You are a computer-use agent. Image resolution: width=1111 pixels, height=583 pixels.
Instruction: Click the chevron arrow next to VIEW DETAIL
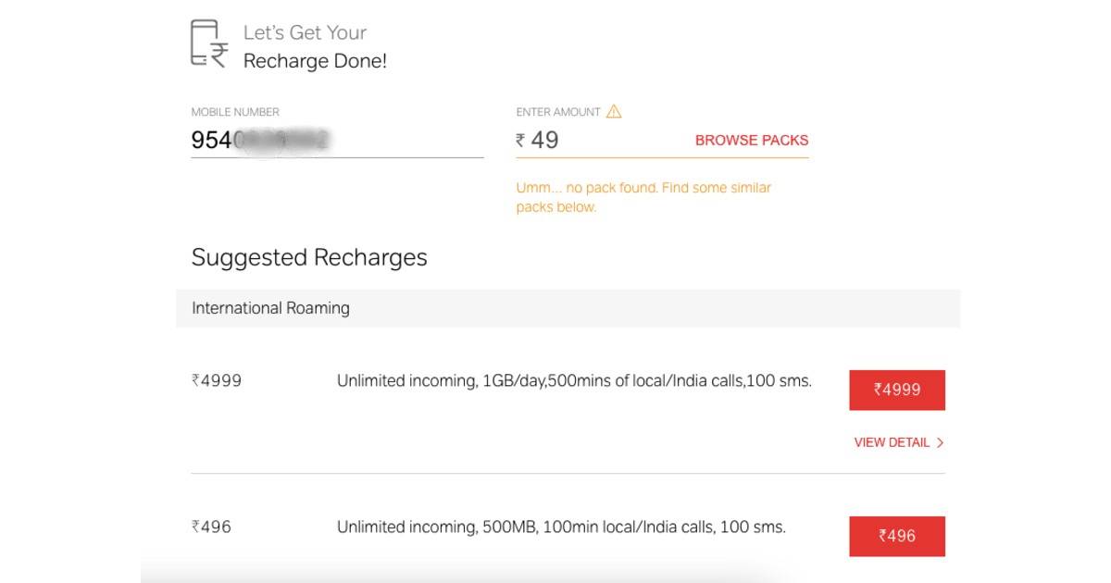[940, 442]
